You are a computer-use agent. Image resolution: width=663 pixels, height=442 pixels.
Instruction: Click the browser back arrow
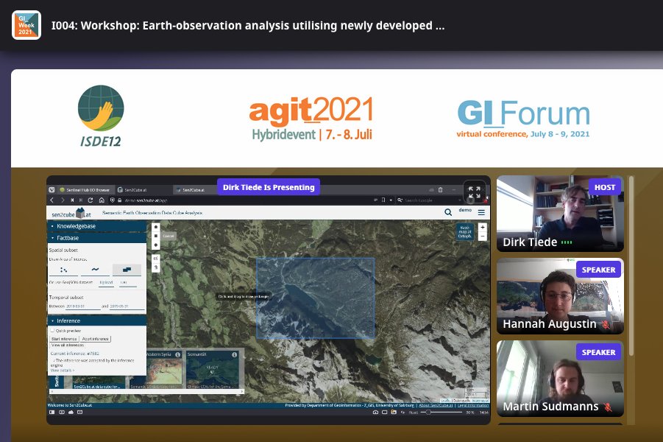(x=52, y=200)
